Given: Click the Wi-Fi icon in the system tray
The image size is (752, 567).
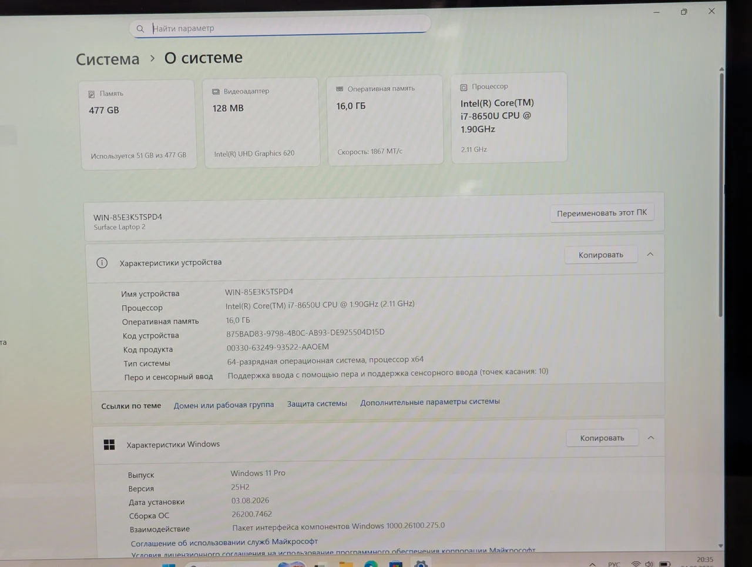Looking at the screenshot, I should (x=636, y=564).
